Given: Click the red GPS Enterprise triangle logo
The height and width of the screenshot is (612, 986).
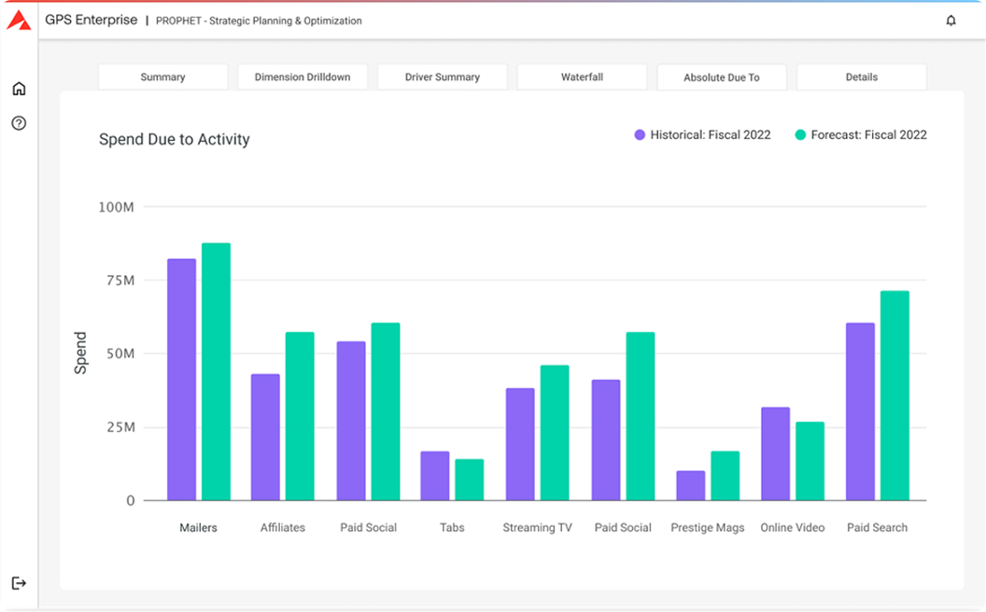Looking at the screenshot, I should tap(21, 19).
